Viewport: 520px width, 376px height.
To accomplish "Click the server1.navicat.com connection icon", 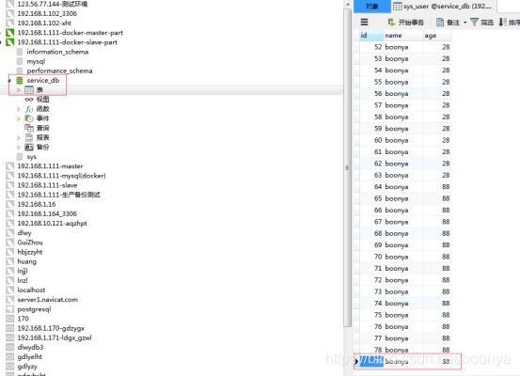I will point(10,300).
